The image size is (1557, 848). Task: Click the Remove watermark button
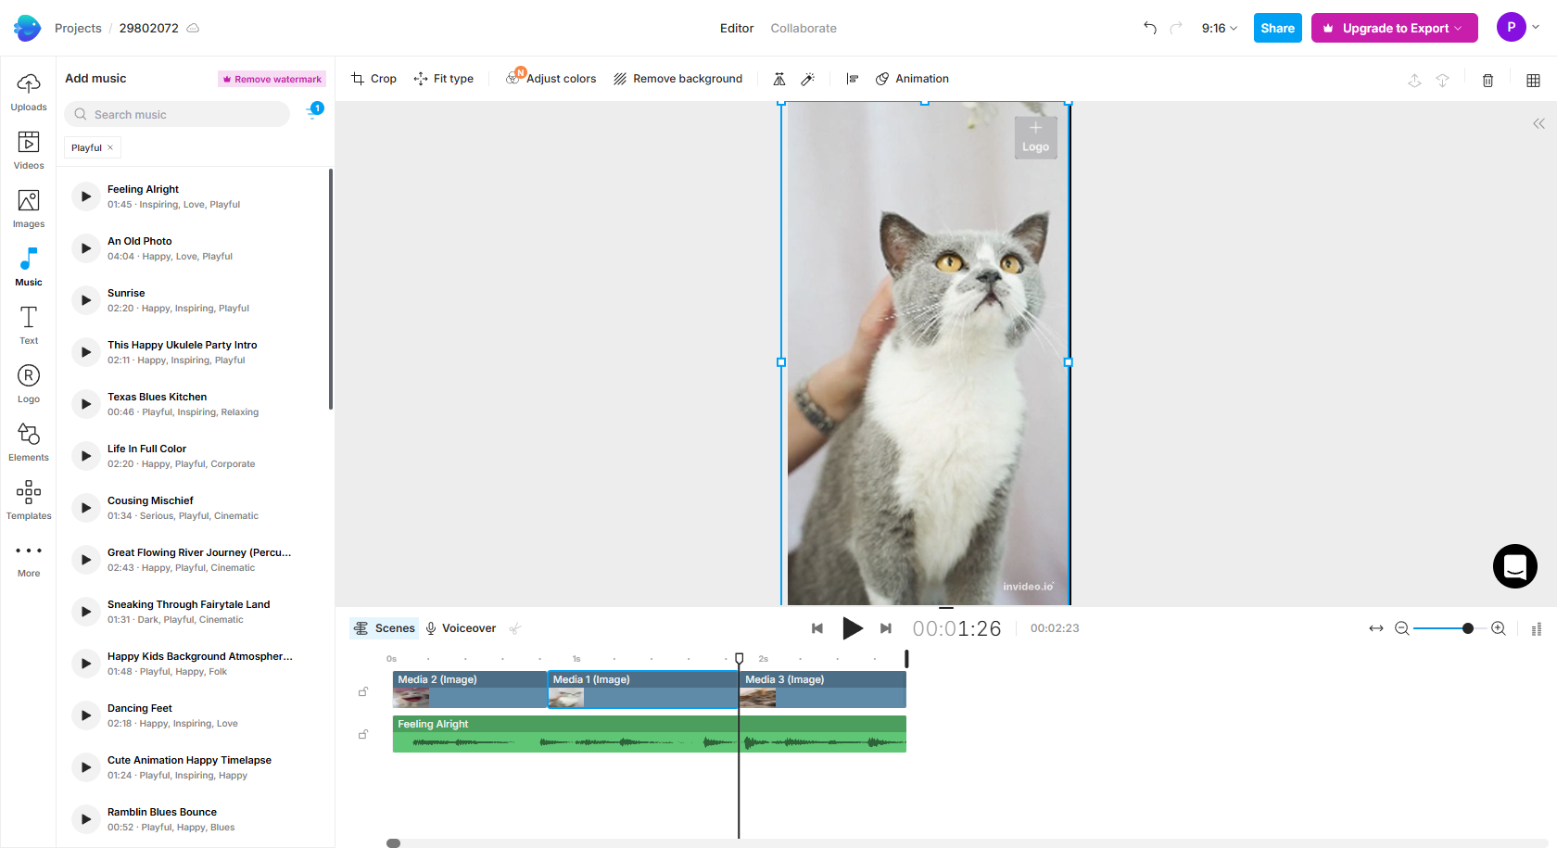point(272,79)
